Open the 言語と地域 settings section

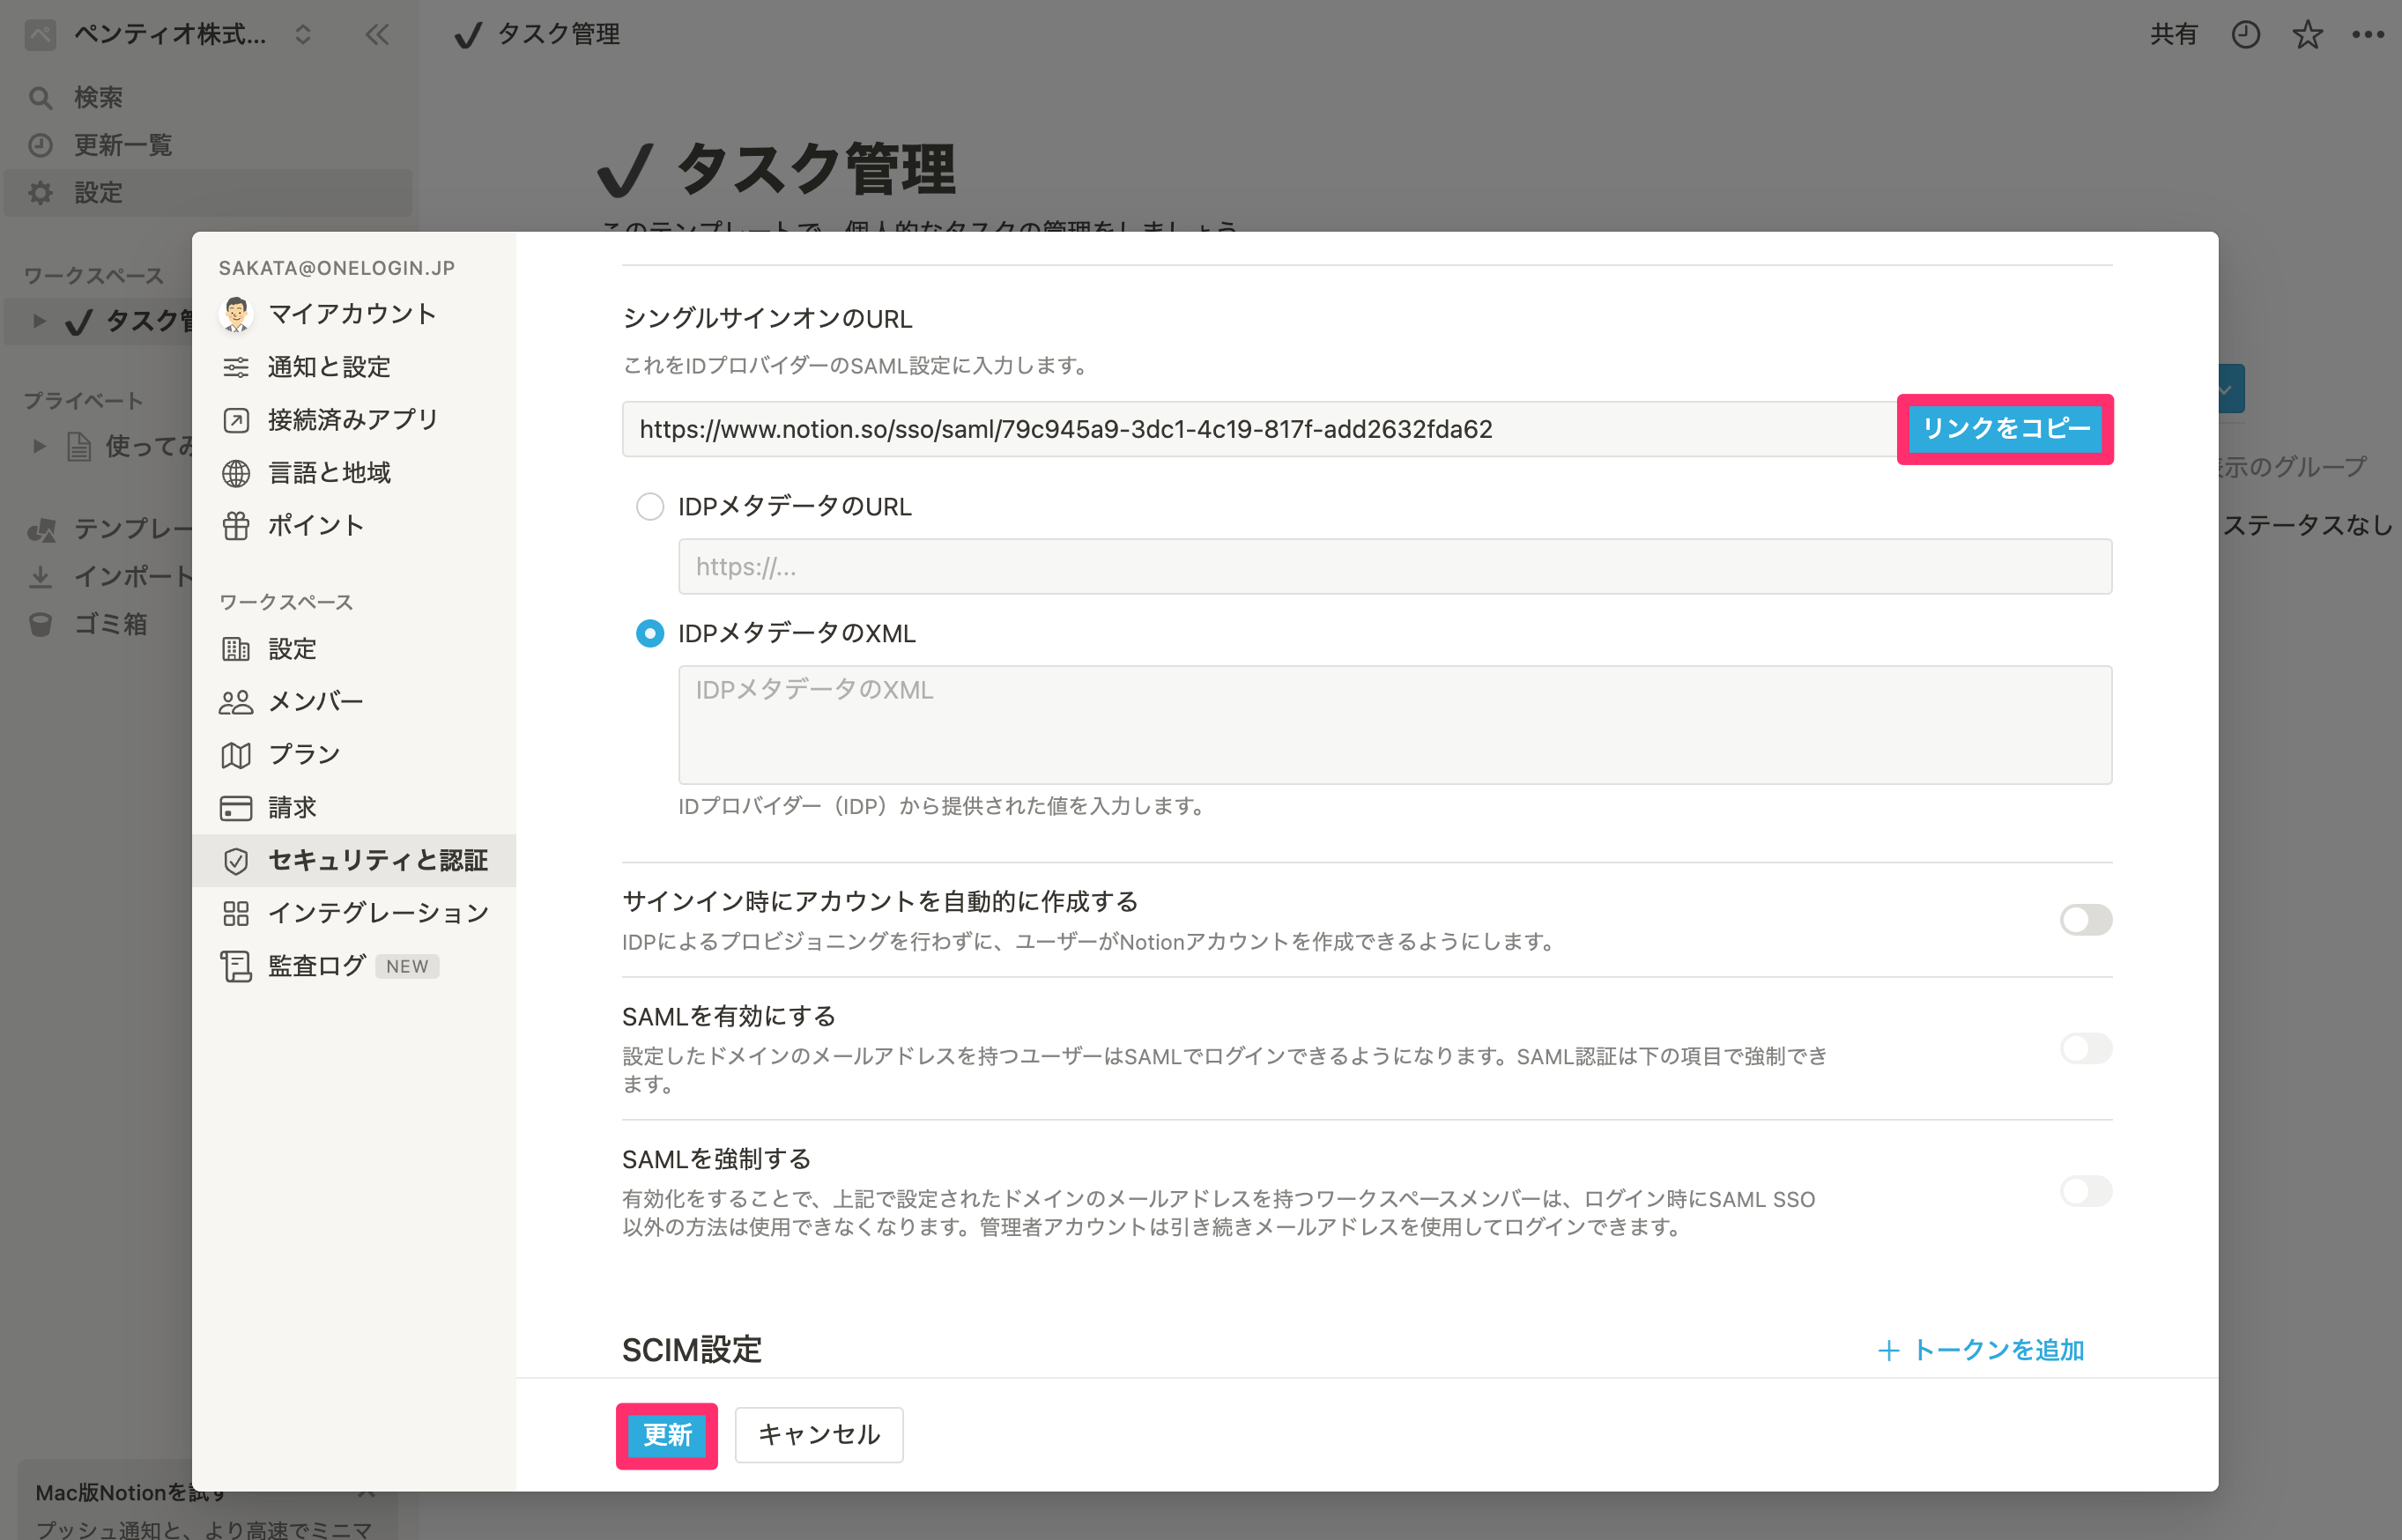pos(354,473)
